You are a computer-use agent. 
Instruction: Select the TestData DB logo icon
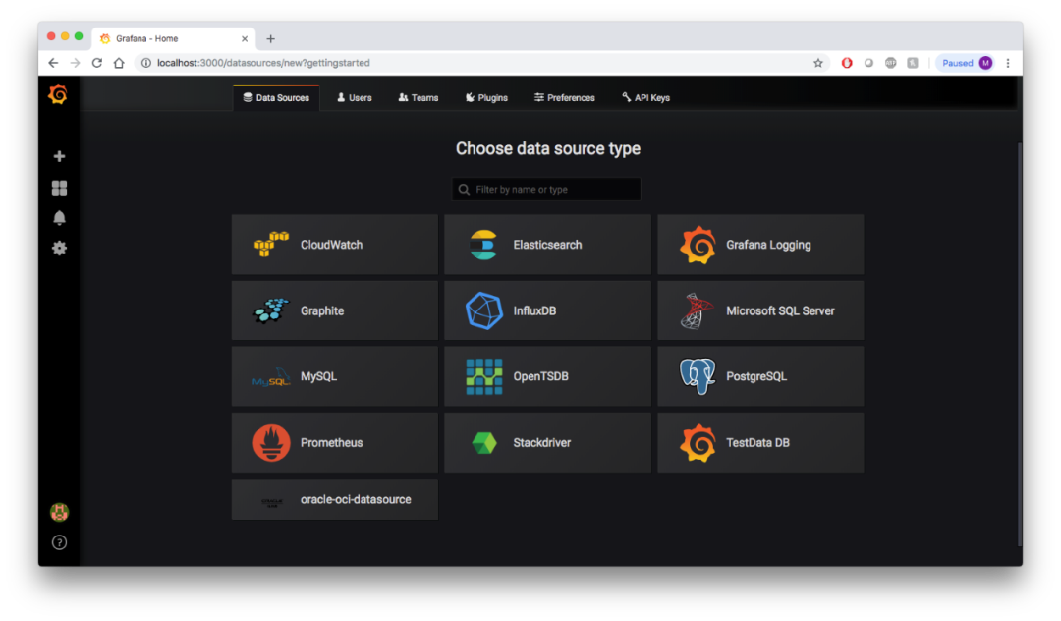coord(698,443)
